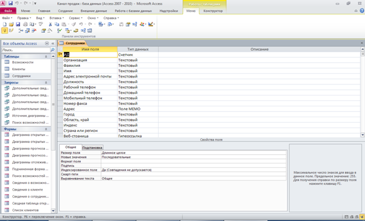Collapse the Запросы group in navigation pane

(46, 83)
